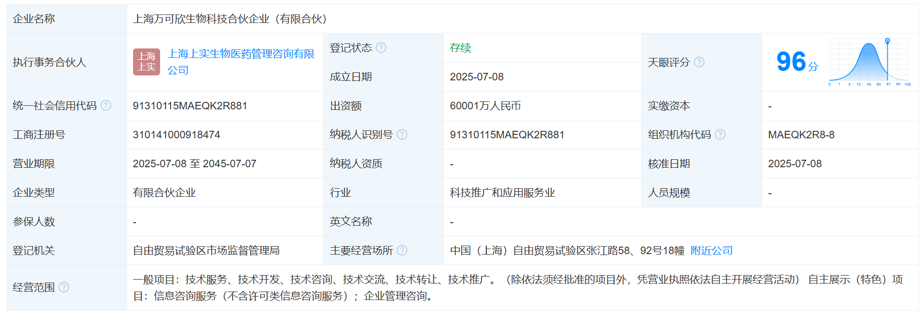Image resolution: width=923 pixels, height=315 pixels.
Task: Open the 上海上实生物医药管理咨询有限公司 partner link
Action: pos(241,62)
